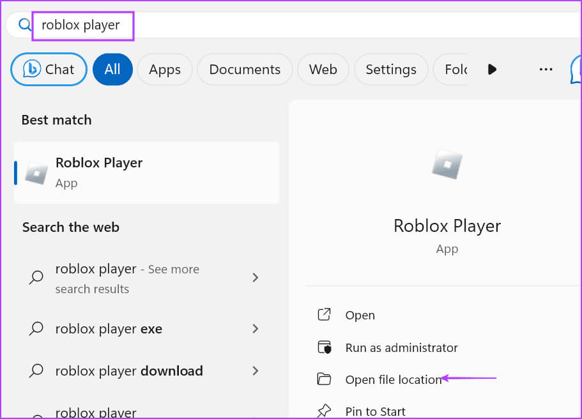
Task: Open the Roblox Player best match result
Action: (x=146, y=172)
